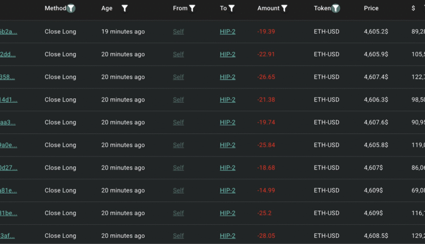Open transaction hash ending in 2dd...
Screen dimensions: 425x244
click(x=8, y=54)
